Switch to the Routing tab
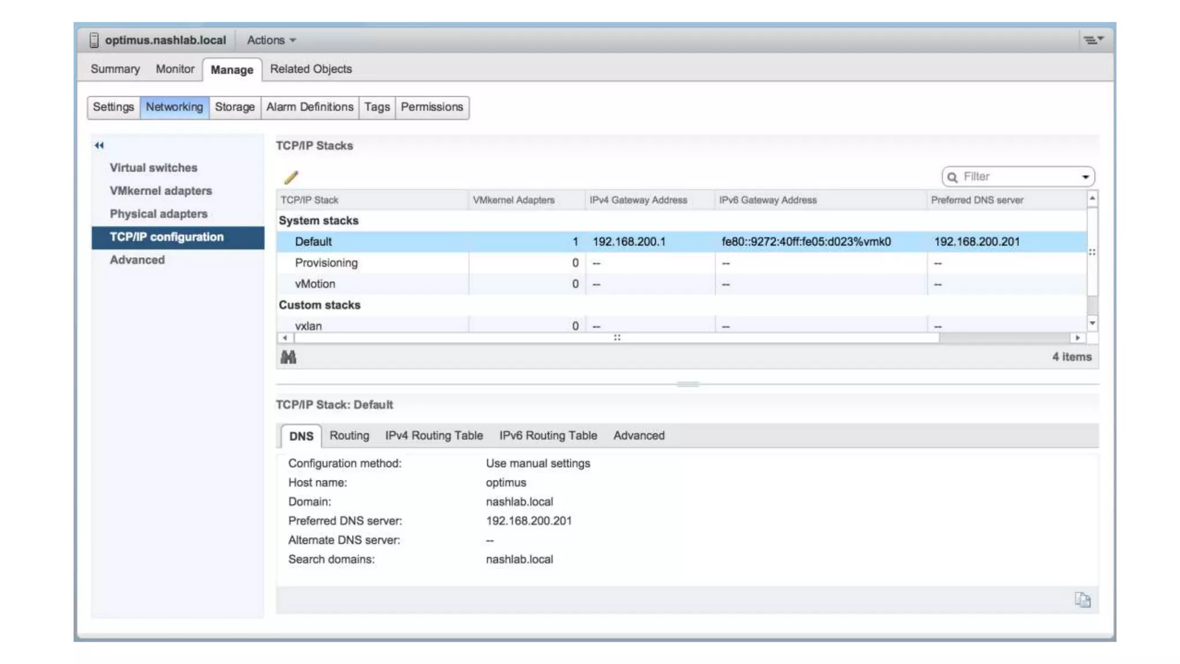Image resolution: width=1180 pixels, height=664 pixels. [349, 436]
